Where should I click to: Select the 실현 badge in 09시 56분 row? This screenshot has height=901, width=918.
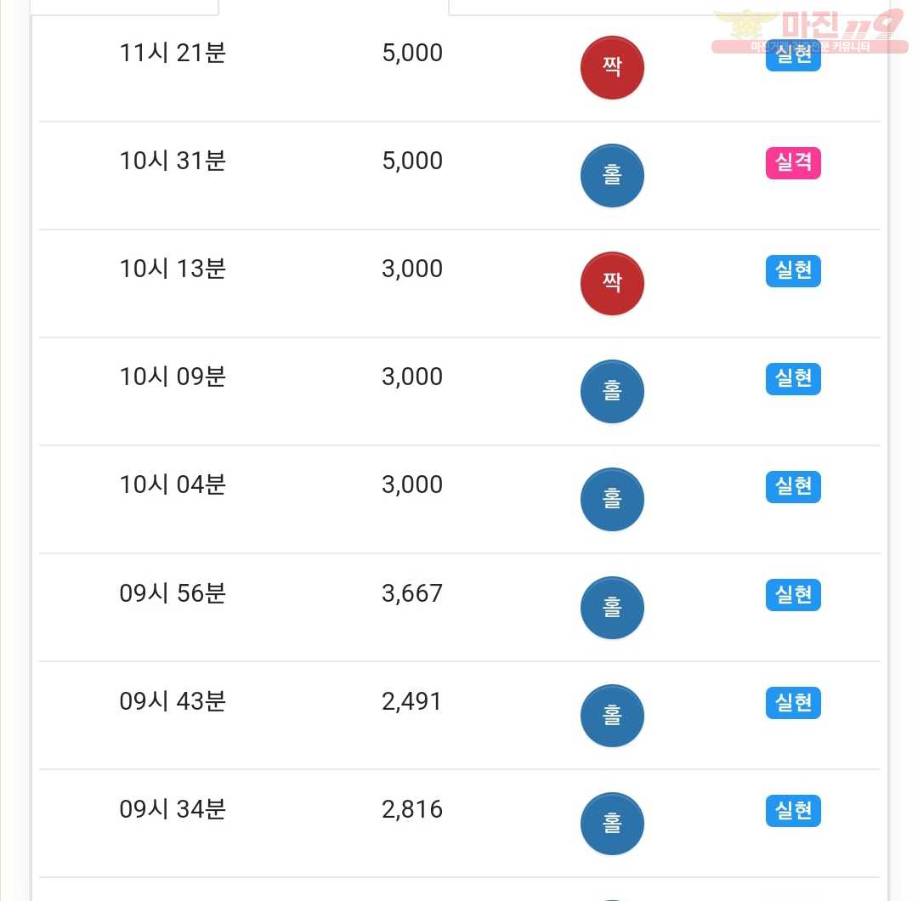pos(793,595)
